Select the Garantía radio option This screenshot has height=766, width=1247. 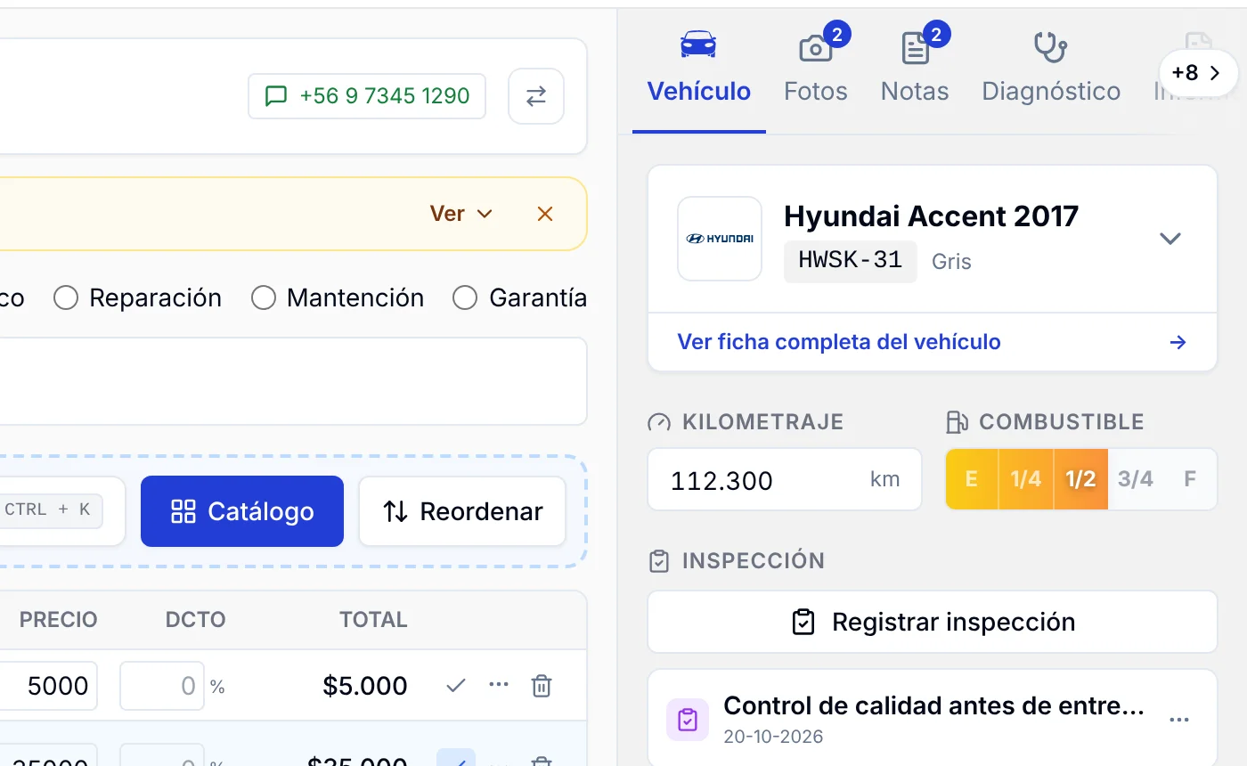point(520,297)
